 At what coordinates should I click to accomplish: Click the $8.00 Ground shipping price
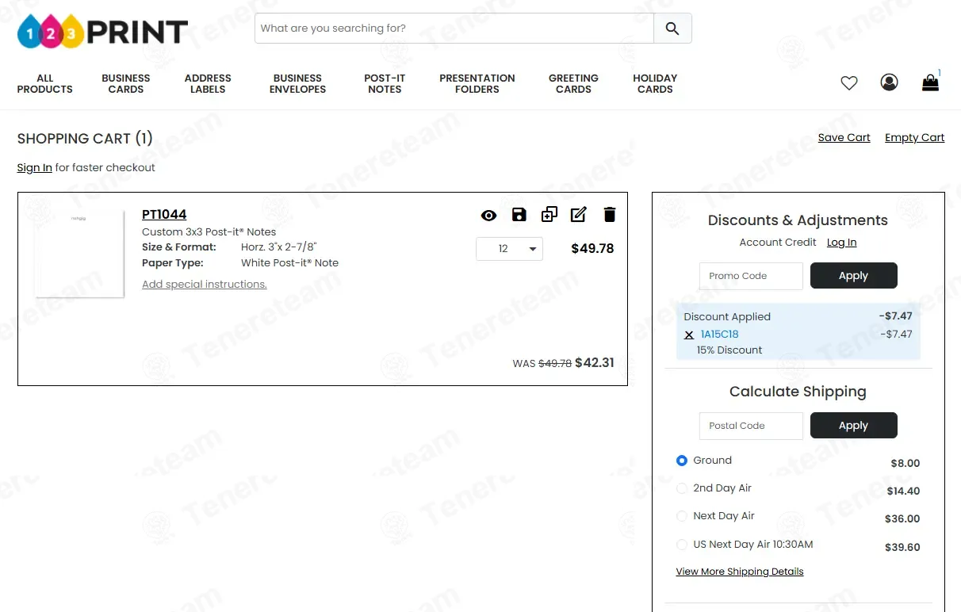pyautogui.click(x=905, y=464)
